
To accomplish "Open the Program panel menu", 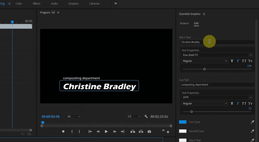I will click(58, 13).
